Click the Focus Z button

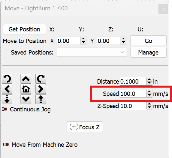pyautogui.click(x=85, y=127)
